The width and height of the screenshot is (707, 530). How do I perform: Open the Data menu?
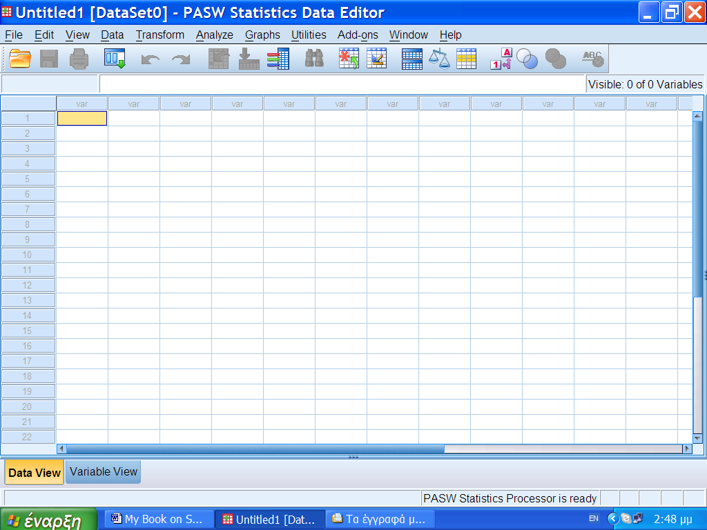113,35
